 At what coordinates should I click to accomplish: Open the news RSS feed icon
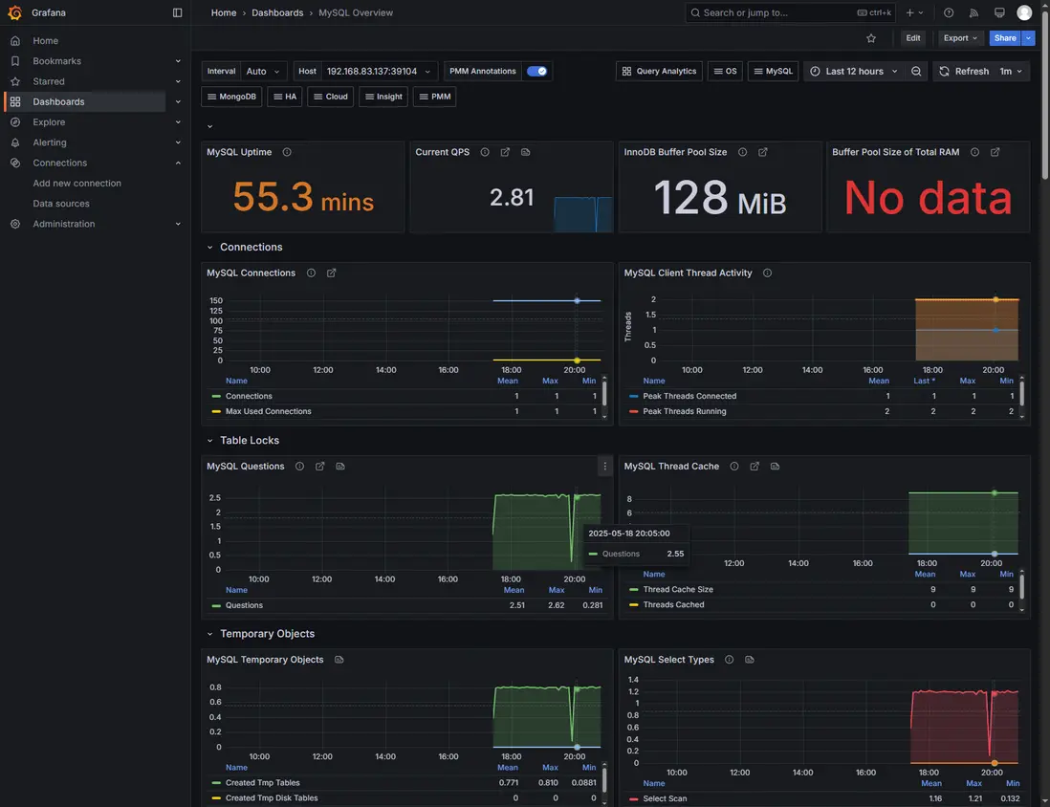974,12
